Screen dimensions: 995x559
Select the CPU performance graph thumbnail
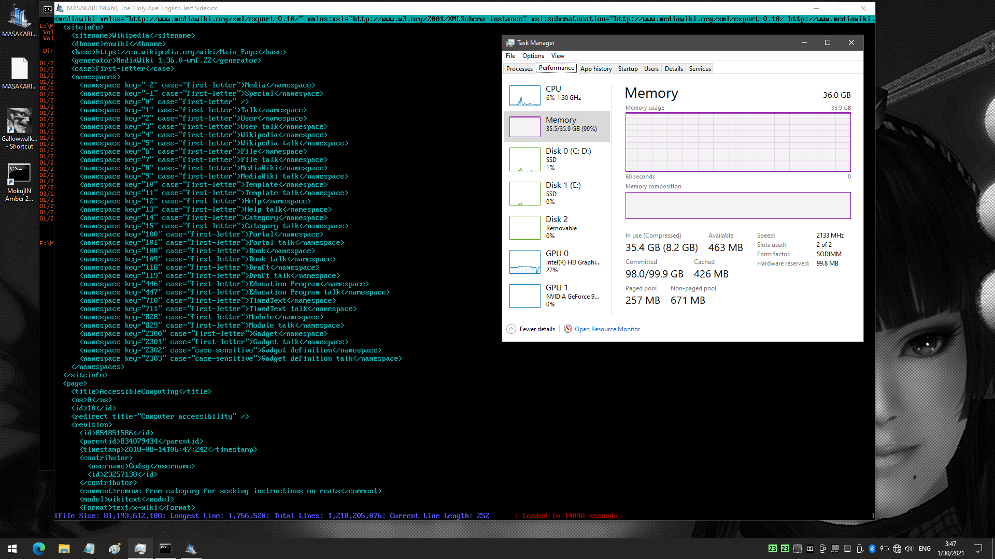click(524, 96)
